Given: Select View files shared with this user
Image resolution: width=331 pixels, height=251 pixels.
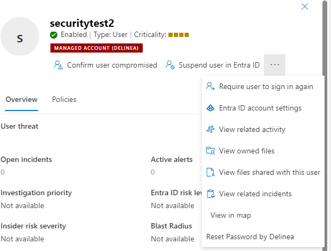Looking at the screenshot, I should click(263, 172).
